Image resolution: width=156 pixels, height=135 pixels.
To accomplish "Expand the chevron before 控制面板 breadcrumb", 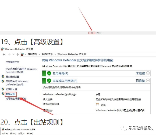I will tap(26, 55).
